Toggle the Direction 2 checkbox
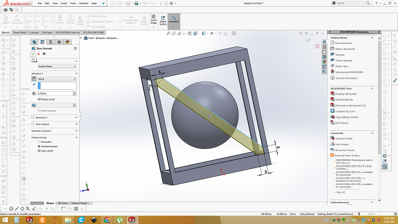Image resolution: width=398 pixels, height=224 pixels. pyautogui.click(x=33, y=117)
